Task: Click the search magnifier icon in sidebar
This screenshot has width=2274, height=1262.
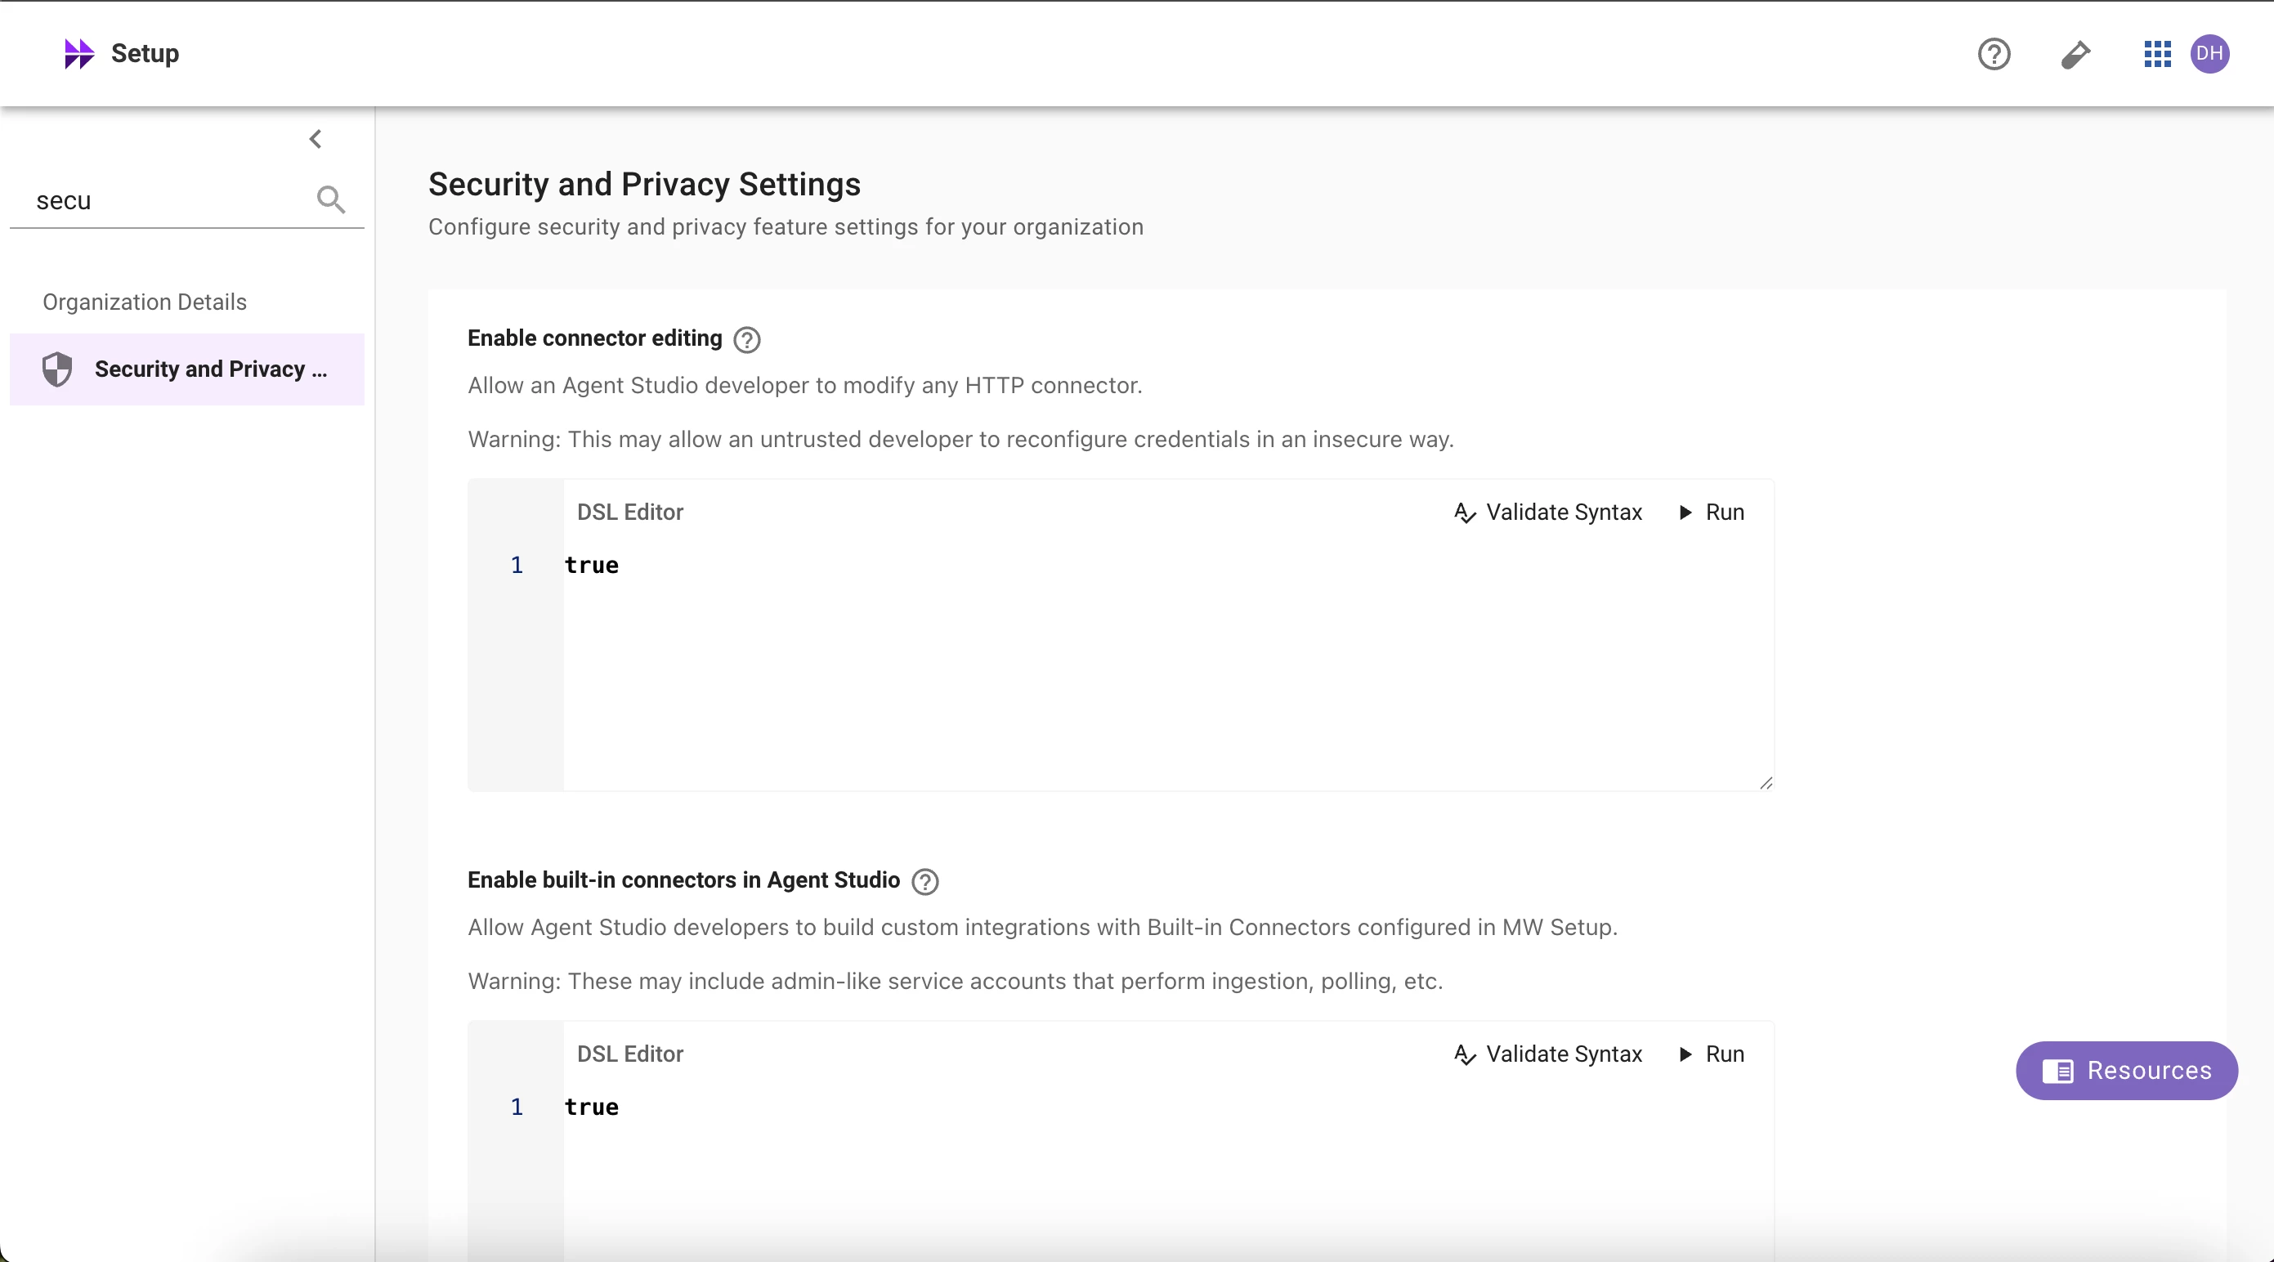Action: (x=331, y=199)
